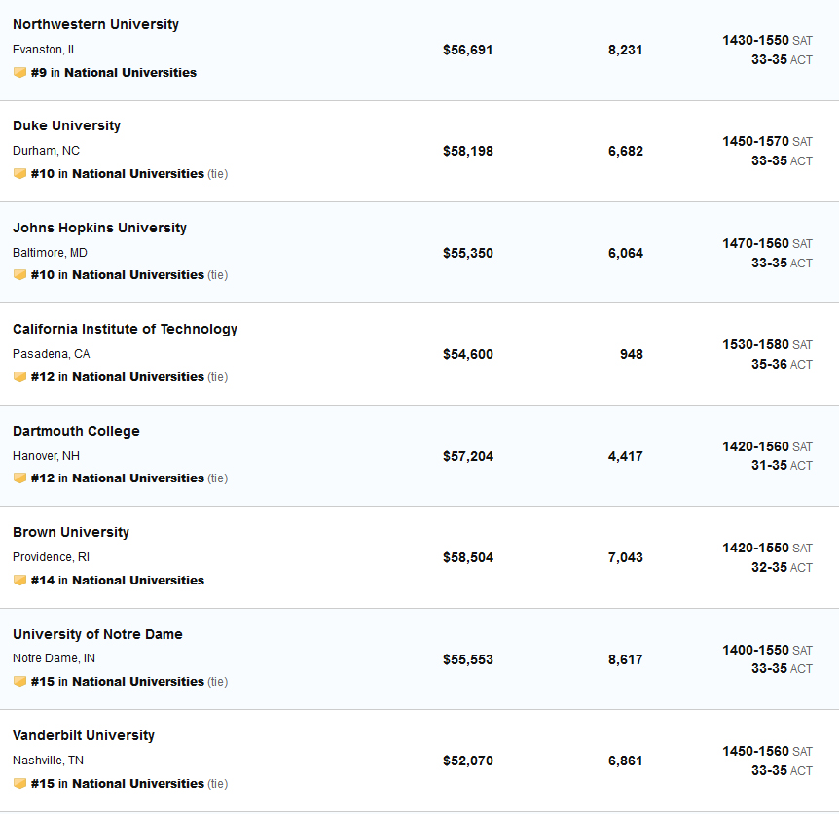
Task: Go to Johns Hopkins University page
Action: (99, 228)
